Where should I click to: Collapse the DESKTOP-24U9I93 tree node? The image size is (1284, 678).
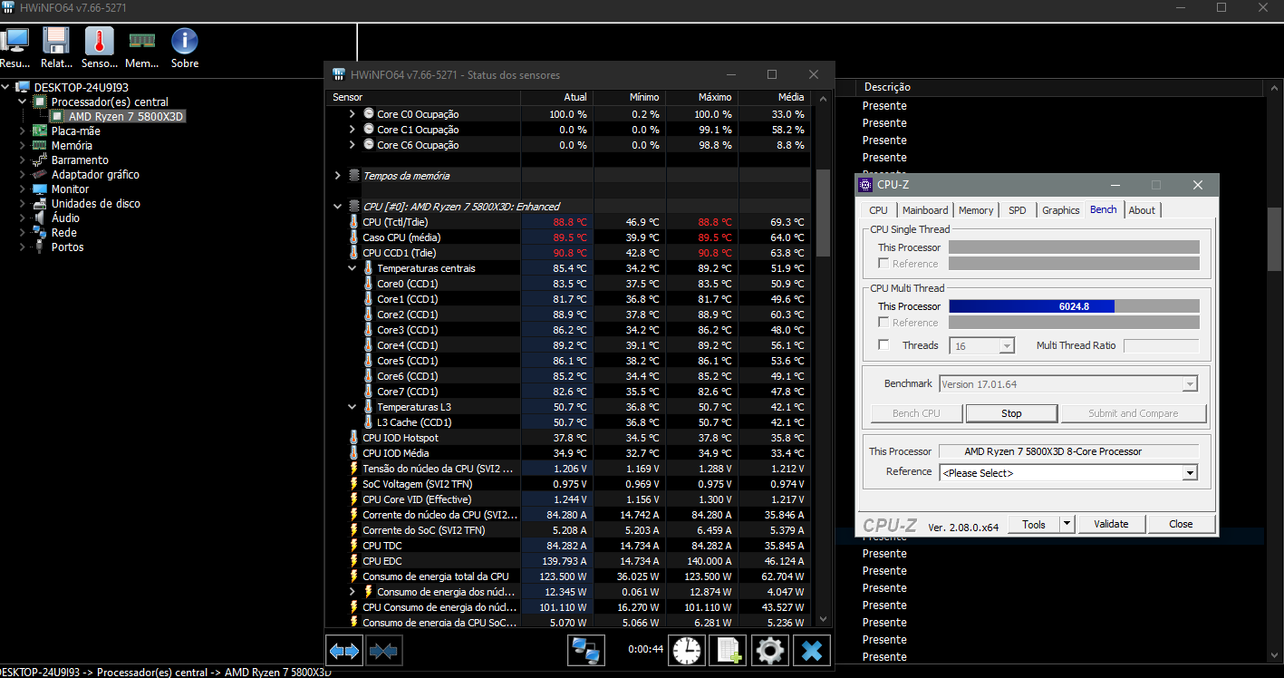(x=7, y=88)
